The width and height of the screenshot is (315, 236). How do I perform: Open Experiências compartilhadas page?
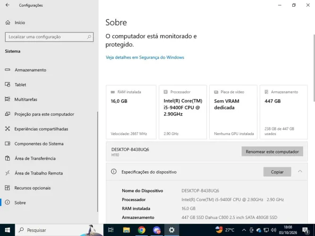41,129
